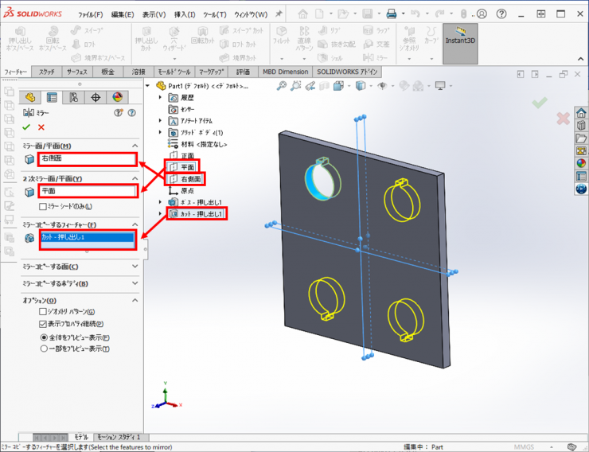Click the green OK checkmark in Mirror panel
The image size is (589, 452).
[26, 127]
